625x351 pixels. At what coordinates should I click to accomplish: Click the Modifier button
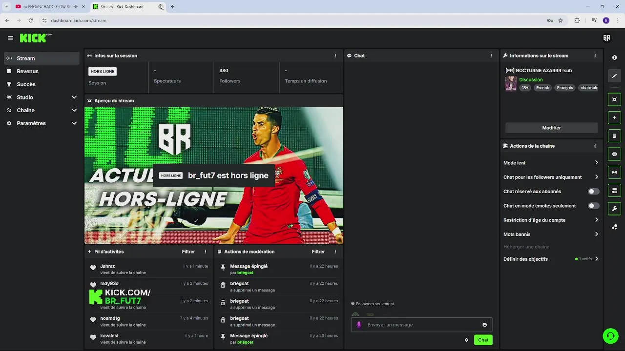tap(551, 128)
